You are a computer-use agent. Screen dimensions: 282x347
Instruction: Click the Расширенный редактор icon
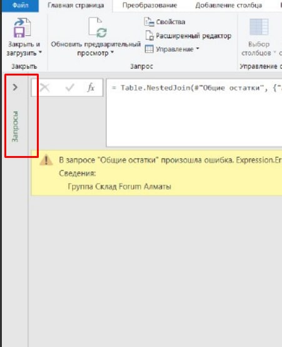click(x=149, y=36)
